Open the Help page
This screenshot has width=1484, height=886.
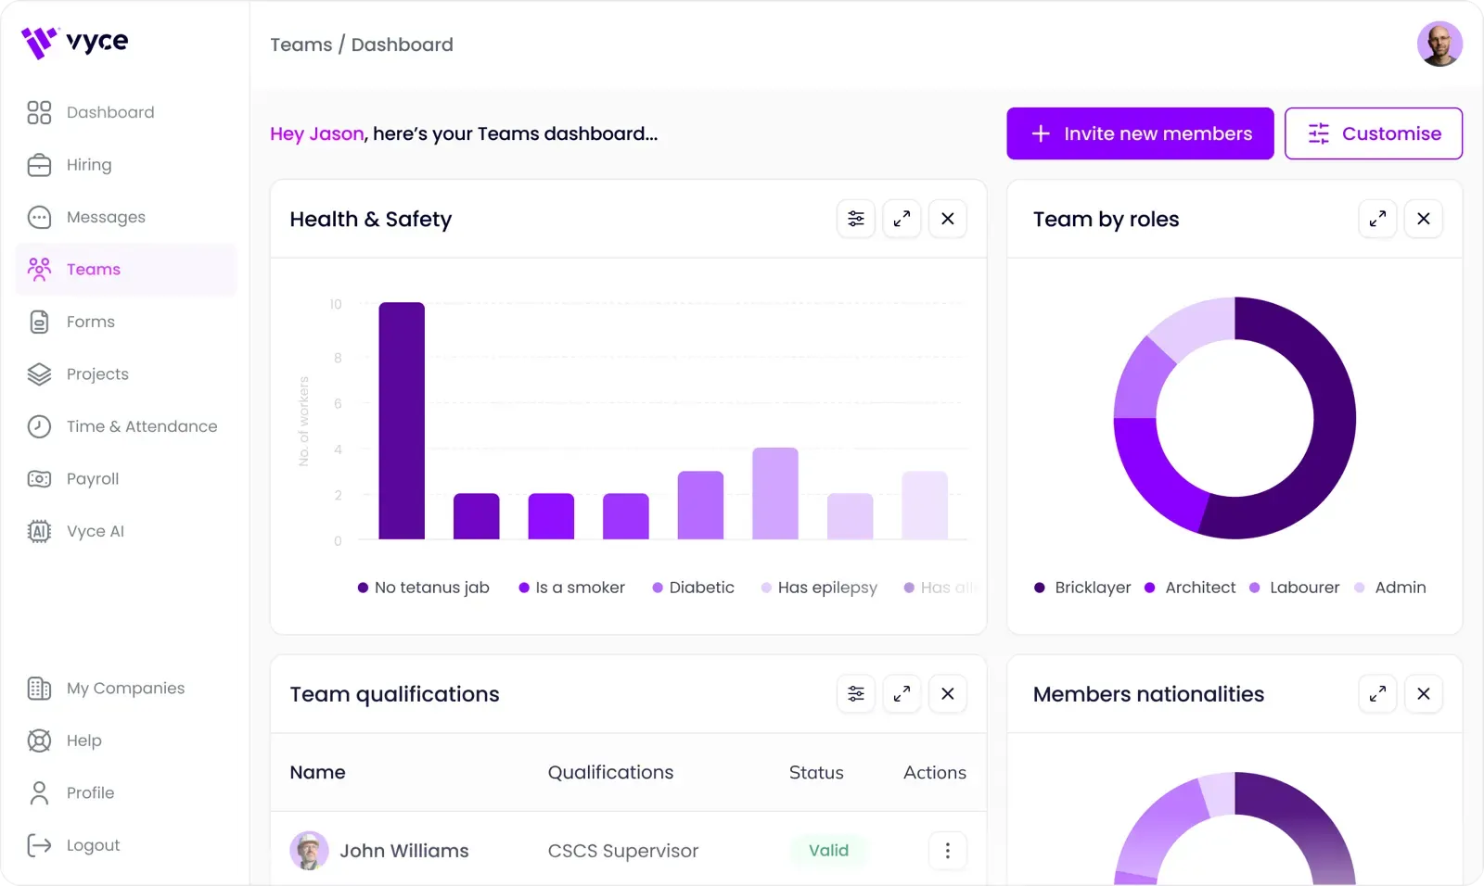point(126,740)
